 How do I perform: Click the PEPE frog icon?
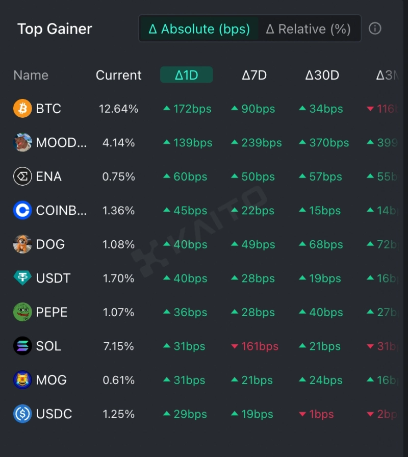click(x=22, y=312)
